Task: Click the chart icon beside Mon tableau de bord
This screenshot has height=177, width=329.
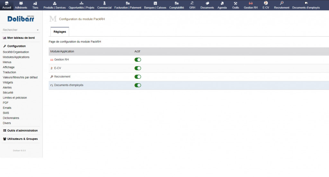Action: coord(4,38)
